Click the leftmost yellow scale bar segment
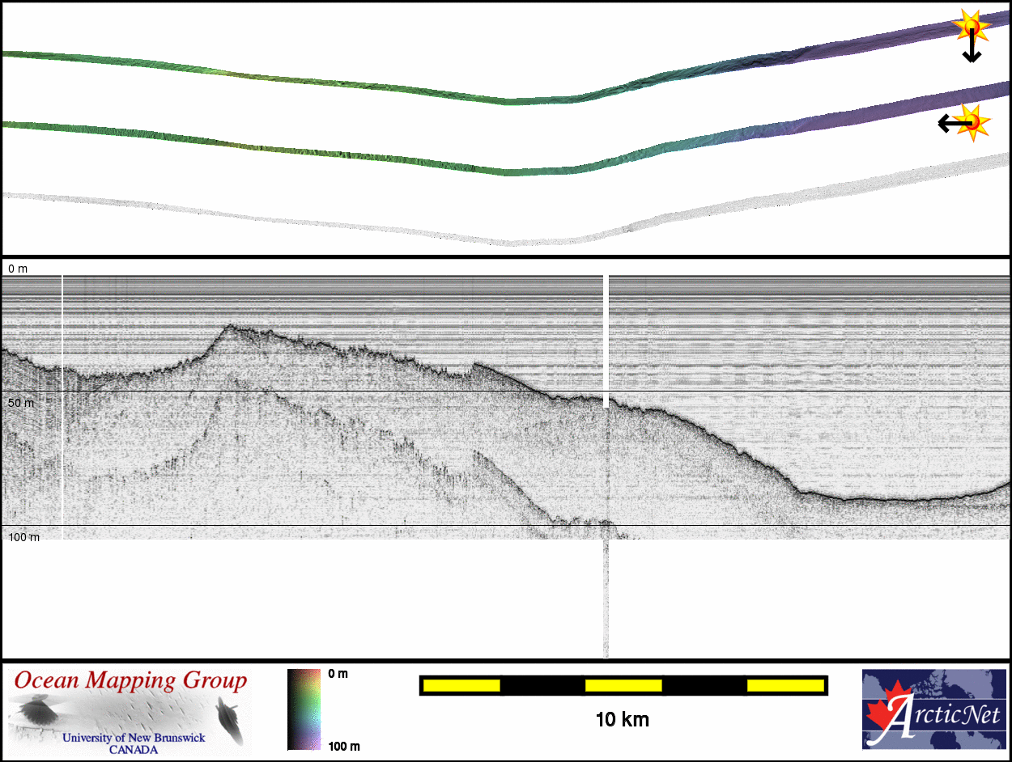The height and width of the screenshot is (762, 1012). [x=461, y=685]
